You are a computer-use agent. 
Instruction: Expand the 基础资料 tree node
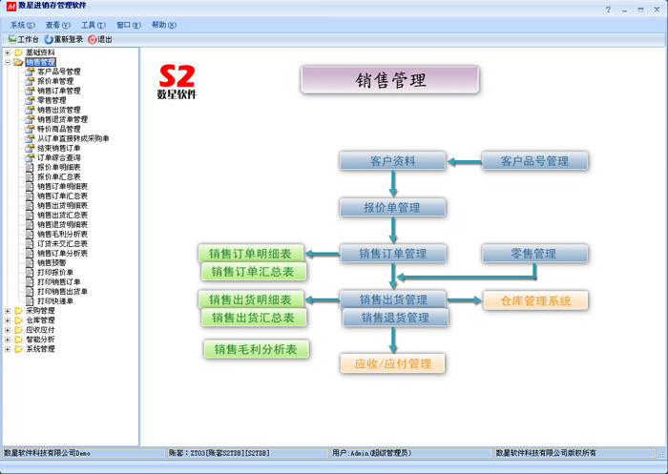pos(8,52)
